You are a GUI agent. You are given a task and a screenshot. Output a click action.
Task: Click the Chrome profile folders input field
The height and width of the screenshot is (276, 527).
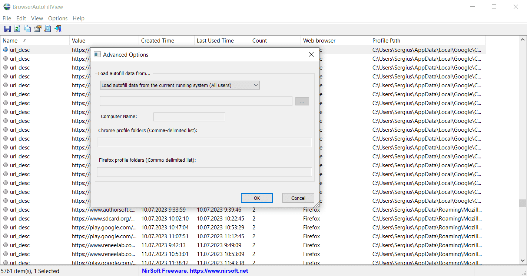click(205, 142)
